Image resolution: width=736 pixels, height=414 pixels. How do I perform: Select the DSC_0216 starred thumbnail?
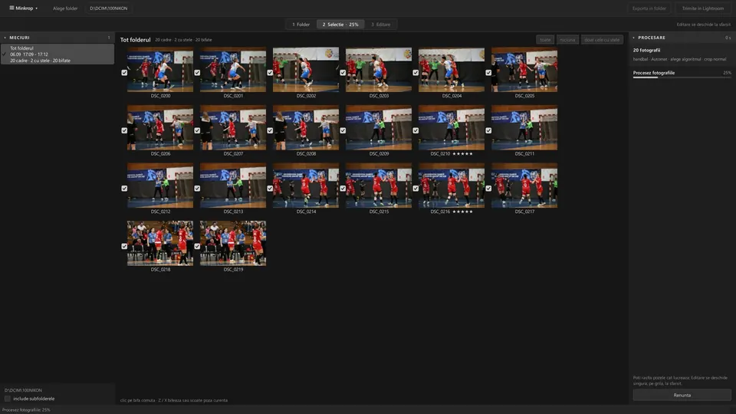click(452, 186)
